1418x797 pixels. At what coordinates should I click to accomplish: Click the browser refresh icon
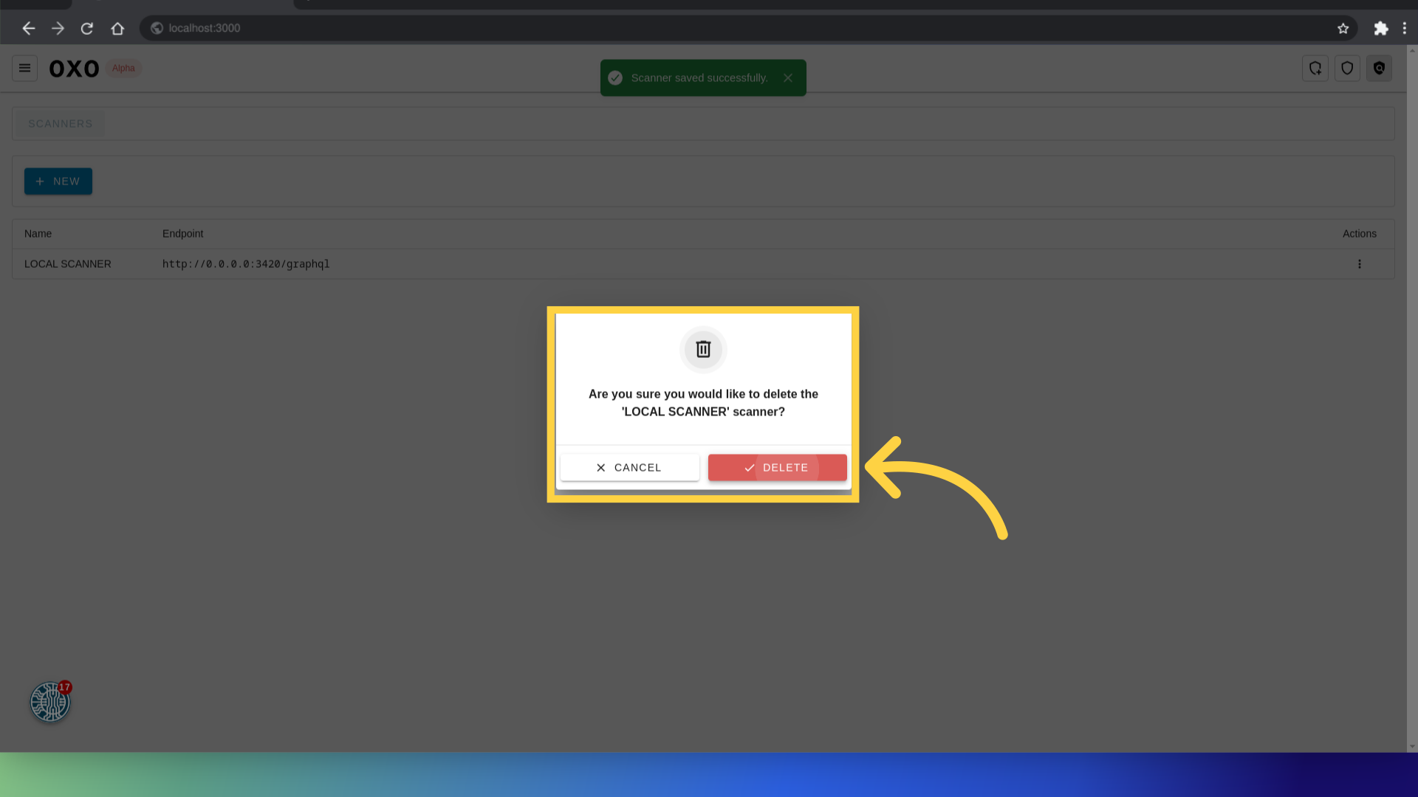point(88,28)
